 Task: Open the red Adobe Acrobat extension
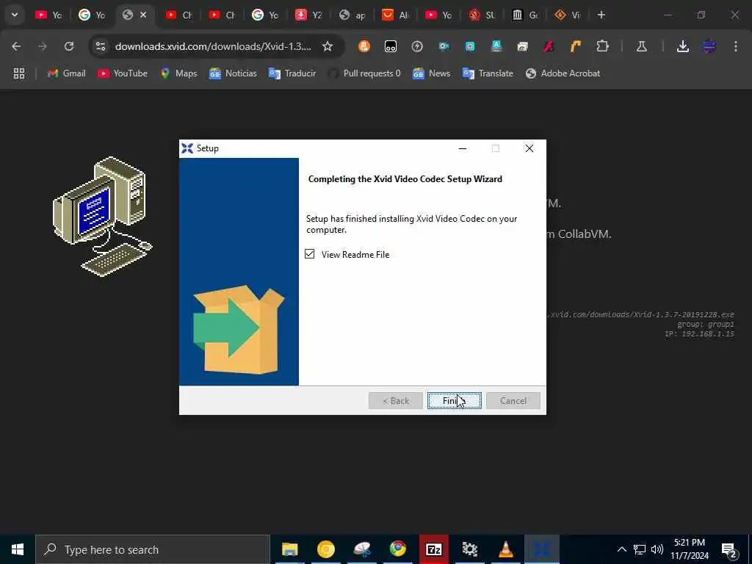point(549,46)
